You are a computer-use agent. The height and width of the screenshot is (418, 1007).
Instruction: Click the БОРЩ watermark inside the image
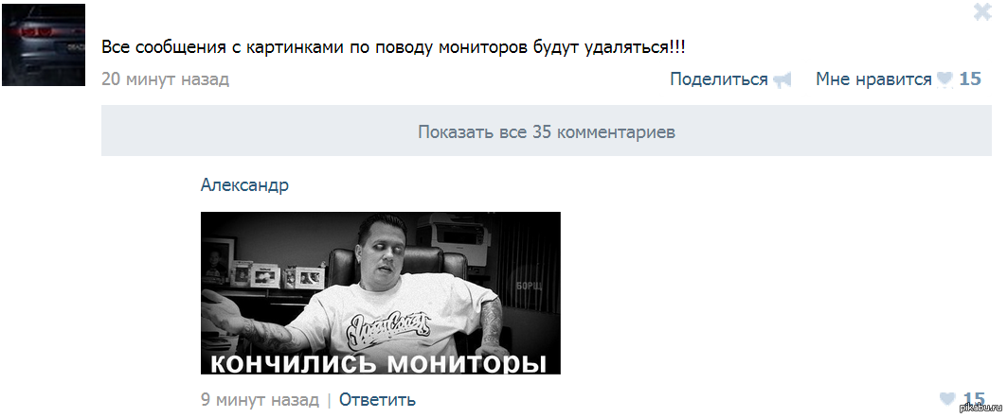(x=529, y=286)
